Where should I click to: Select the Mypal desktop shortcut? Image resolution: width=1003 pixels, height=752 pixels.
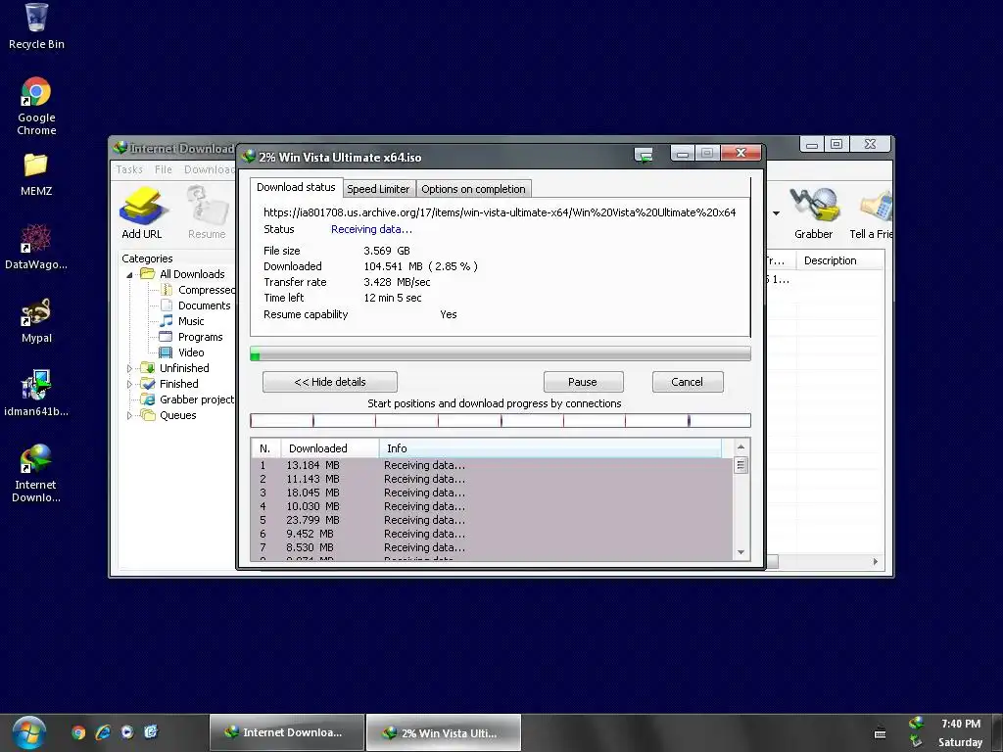point(36,321)
